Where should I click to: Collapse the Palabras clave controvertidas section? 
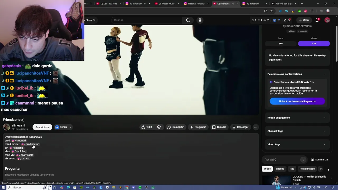click(x=325, y=74)
